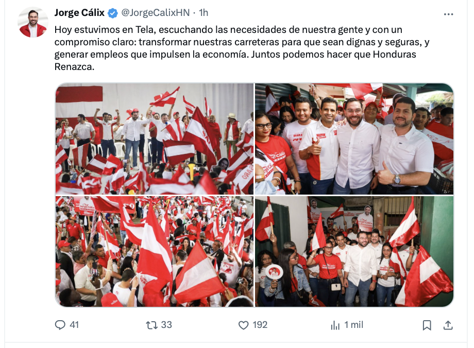The width and height of the screenshot is (474, 348).
Task: Click the 192 likes count
Action: pyautogui.click(x=260, y=325)
